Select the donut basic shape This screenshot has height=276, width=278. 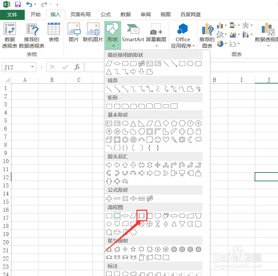point(125,140)
